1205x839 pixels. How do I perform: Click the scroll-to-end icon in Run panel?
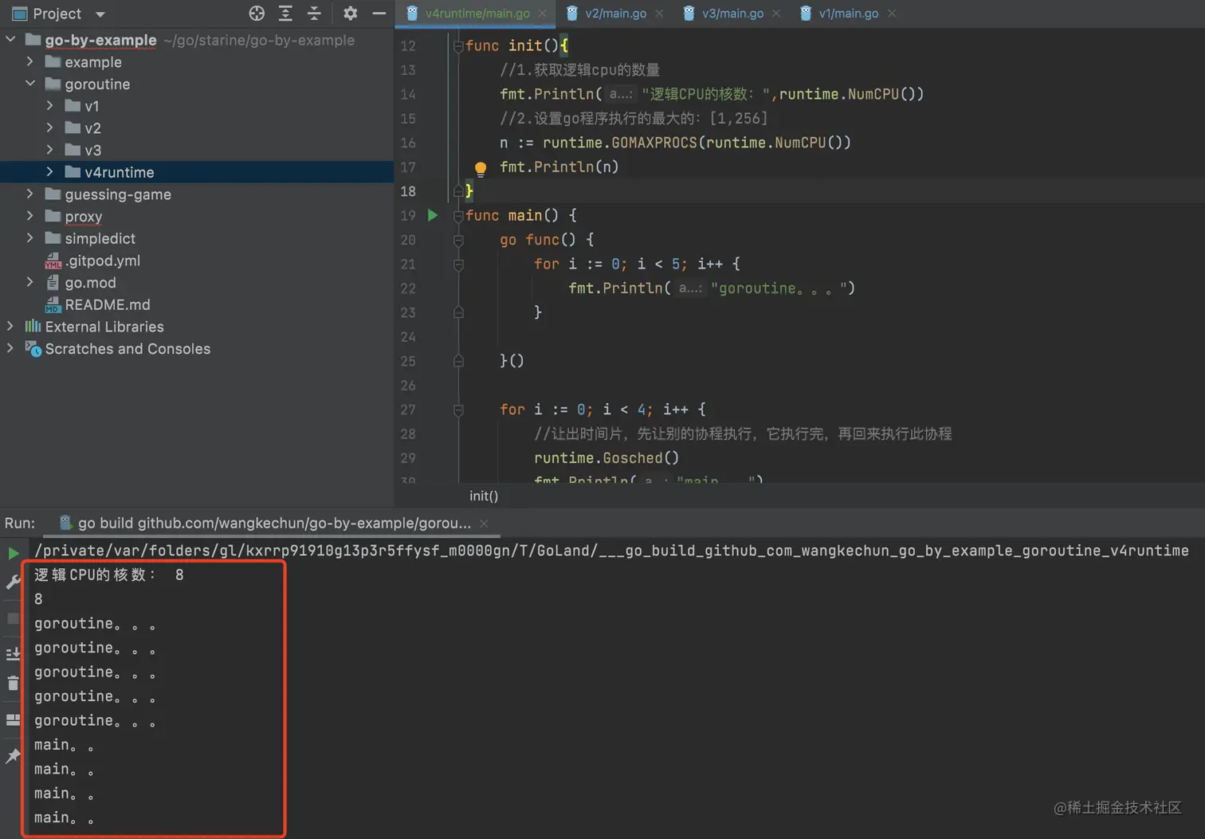click(x=14, y=654)
